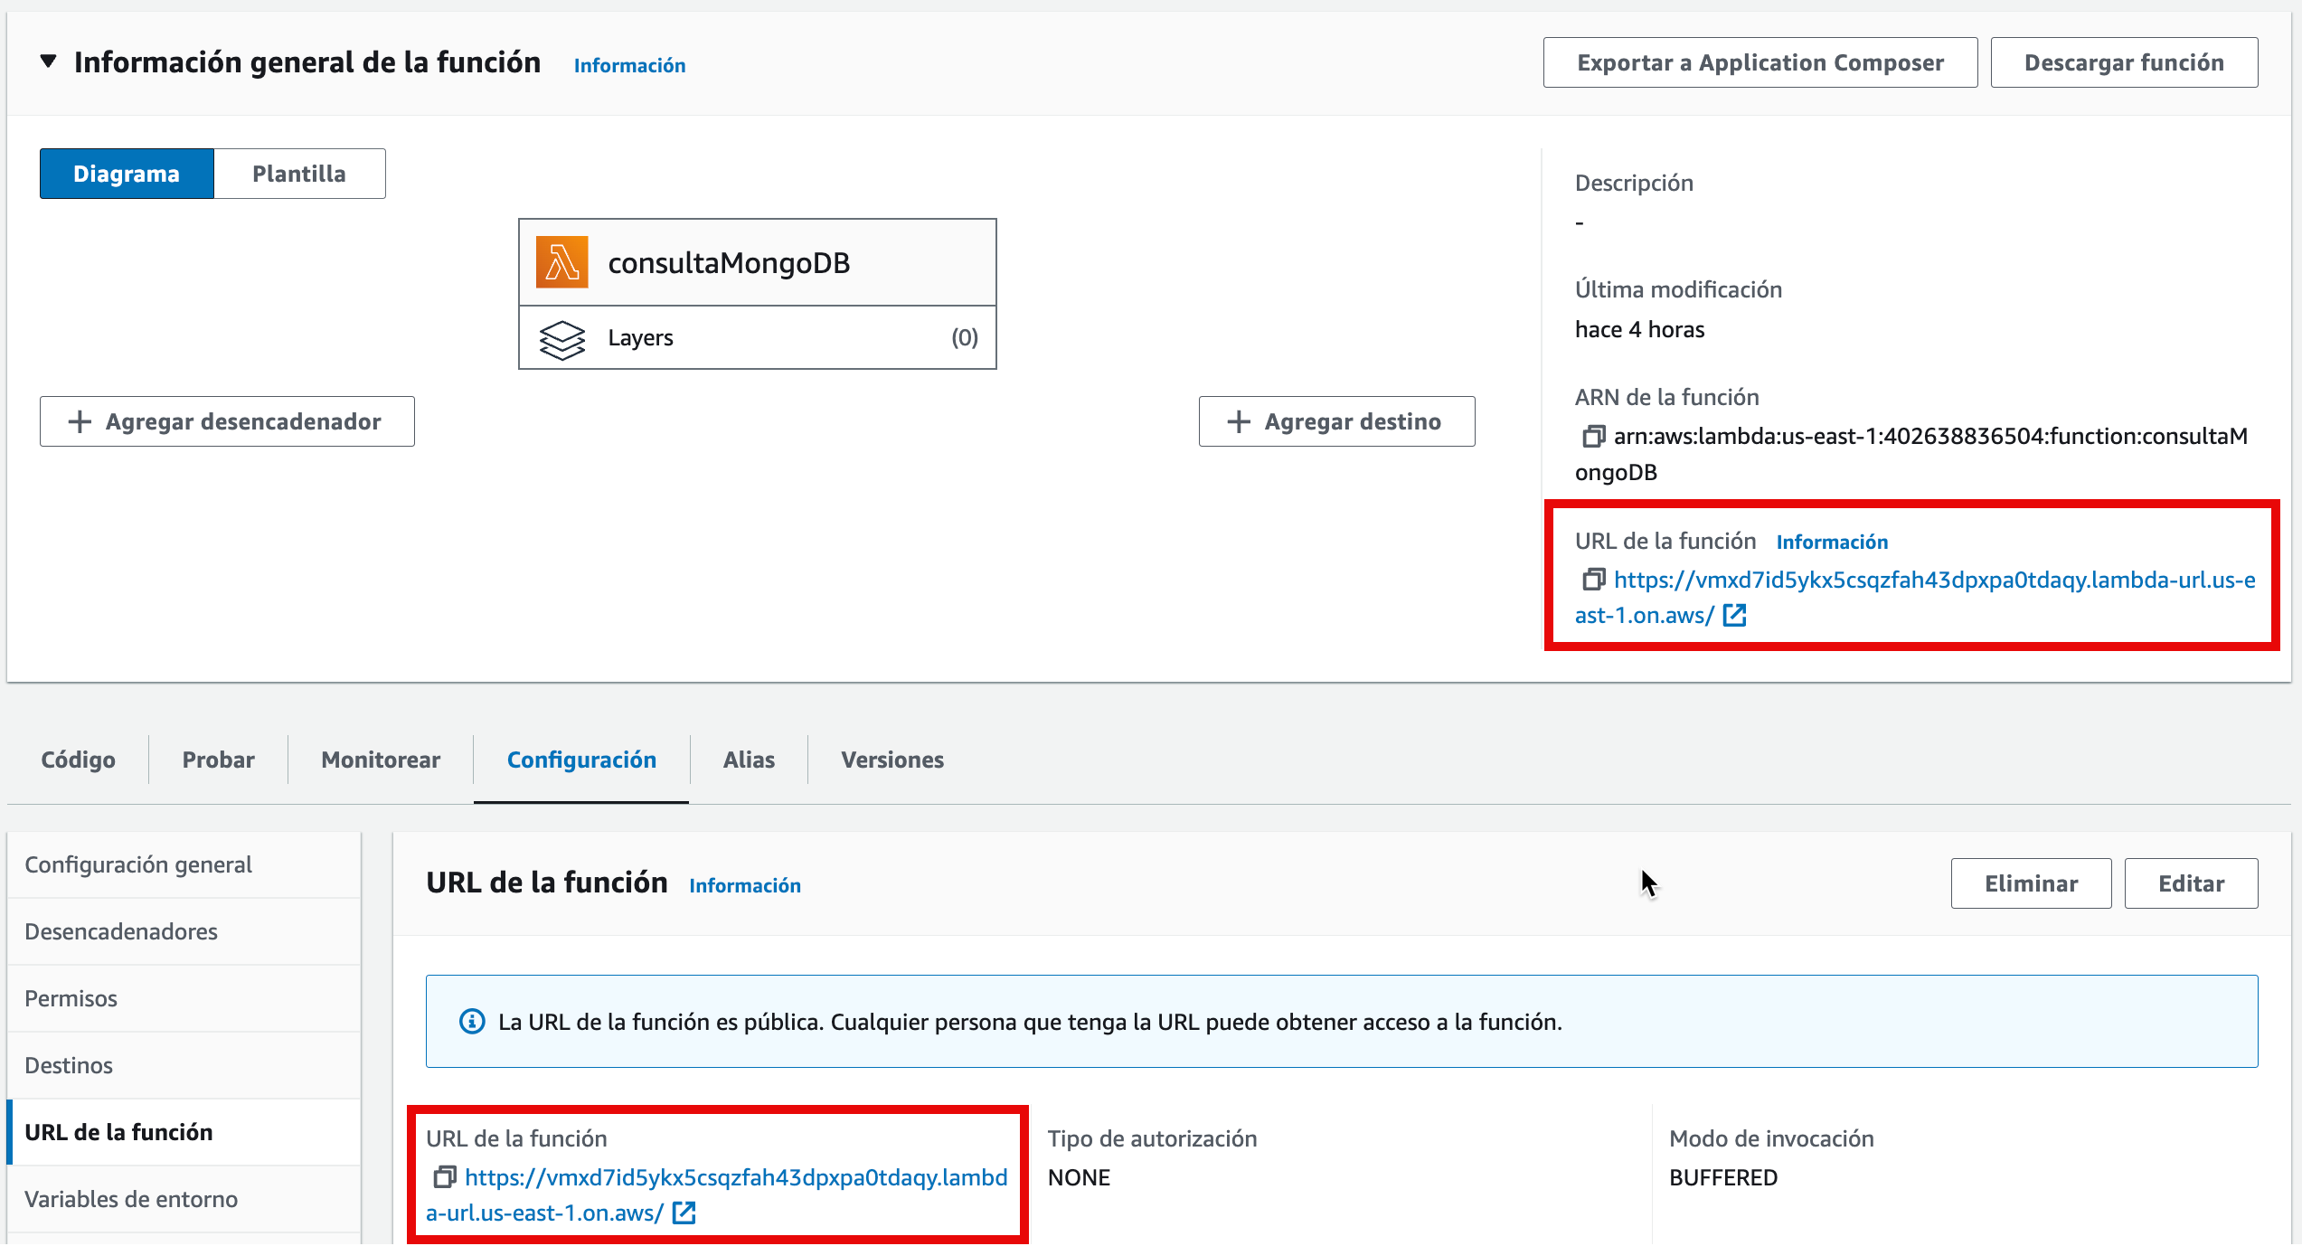Click the Eliminar button
The width and height of the screenshot is (2302, 1246).
pos(2031,883)
